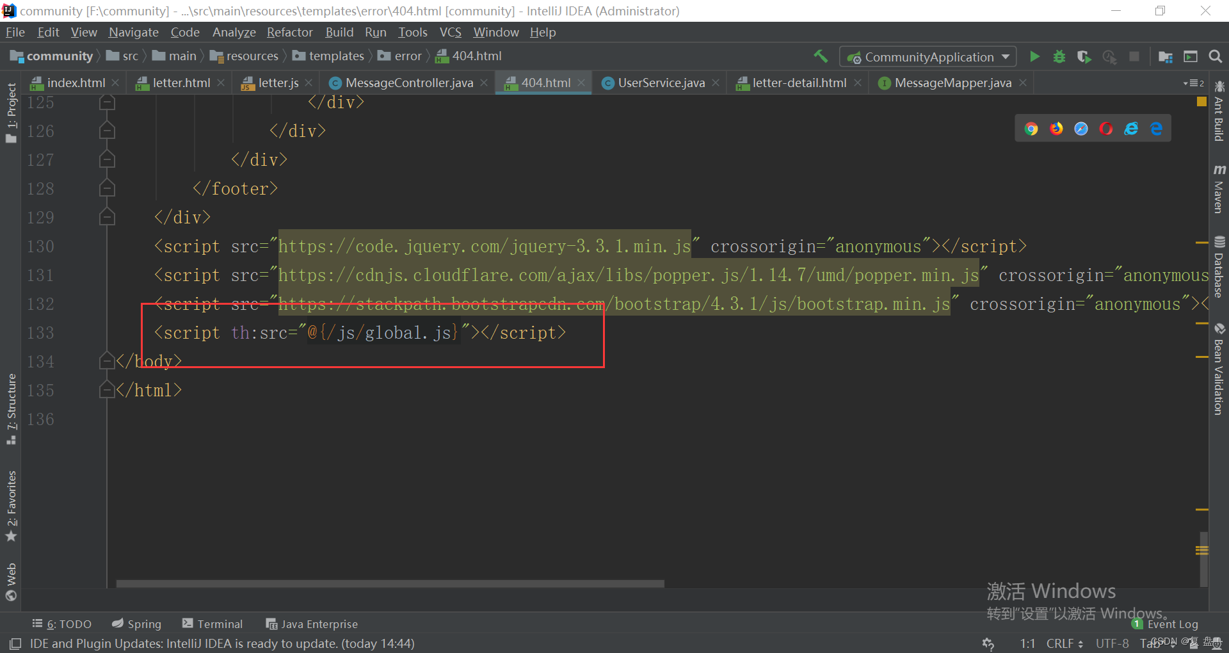Change CRLF line separator in status bar
The width and height of the screenshot is (1229, 653).
tap(1064, 643)
